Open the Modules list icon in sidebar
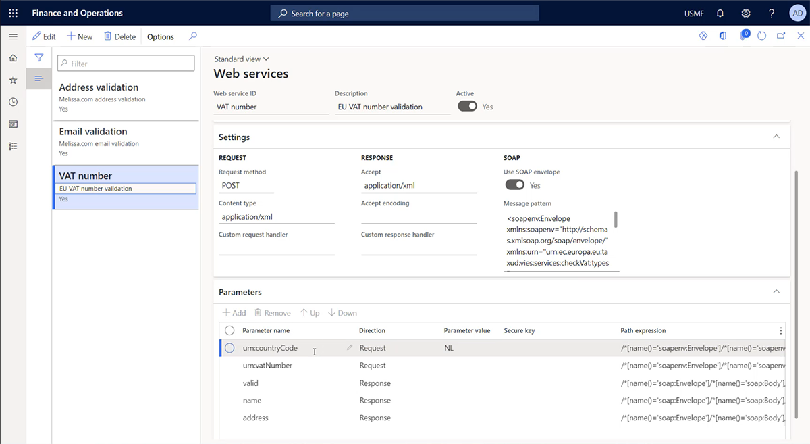Screen dimensions: 810x444 (13, 146)
